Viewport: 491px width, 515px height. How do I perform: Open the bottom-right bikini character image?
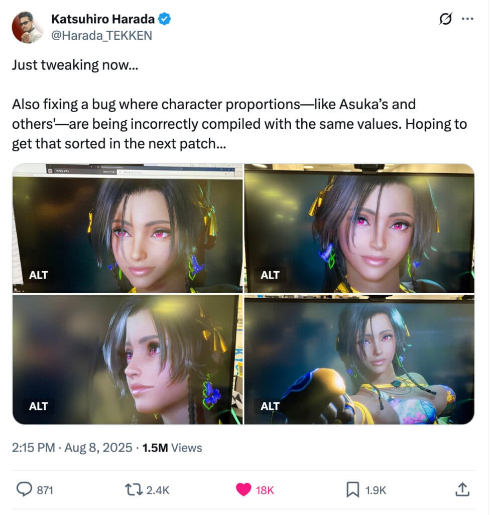[359, 360]
